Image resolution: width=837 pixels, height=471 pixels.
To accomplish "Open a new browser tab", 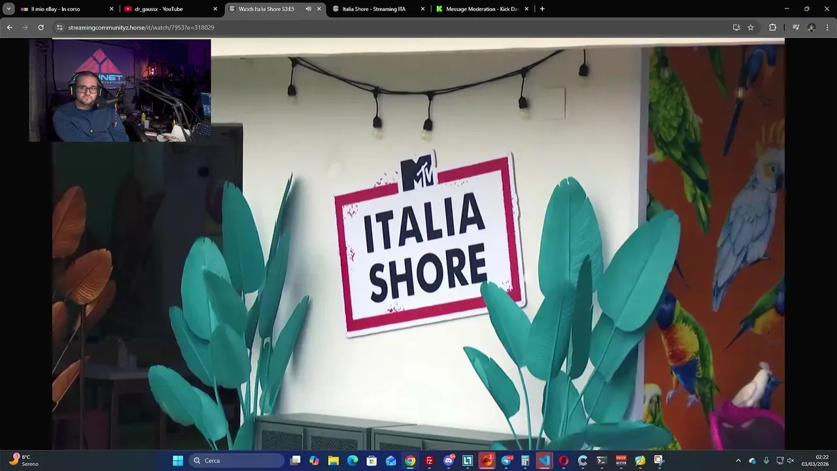I will [542, 9].
